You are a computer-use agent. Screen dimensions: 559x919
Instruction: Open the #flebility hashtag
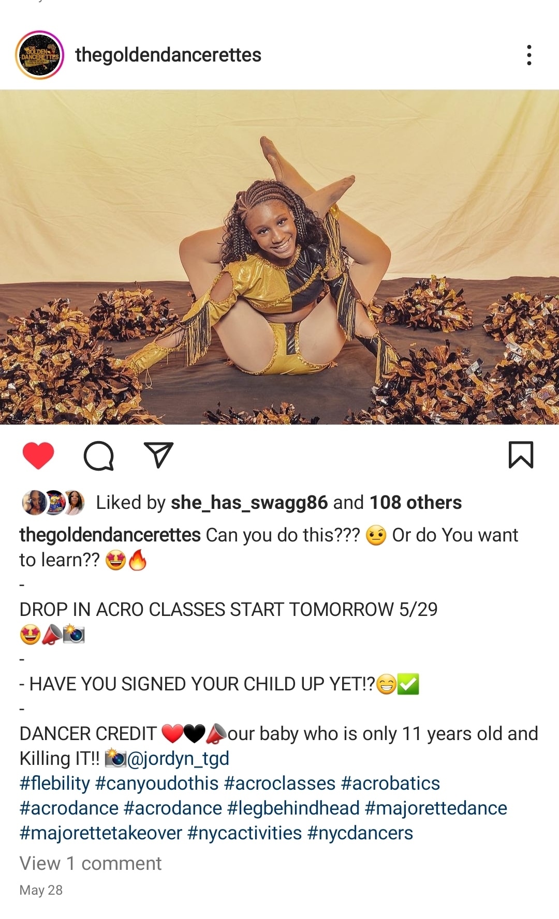point(55,784)
